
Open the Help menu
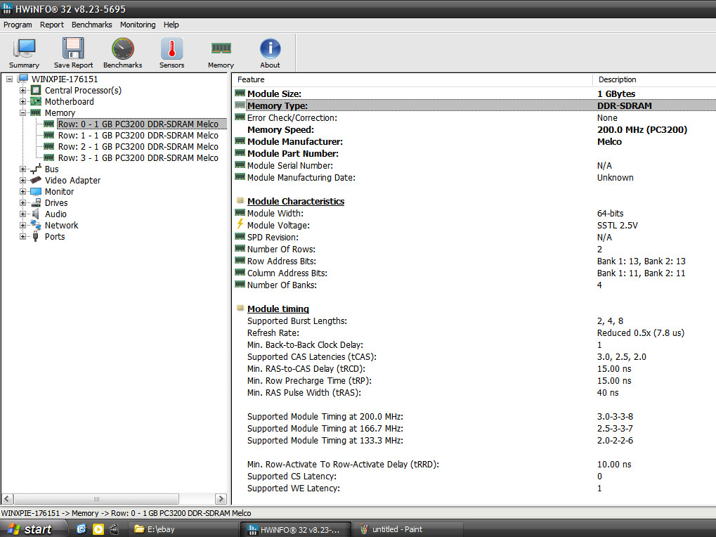pos(171,25)
